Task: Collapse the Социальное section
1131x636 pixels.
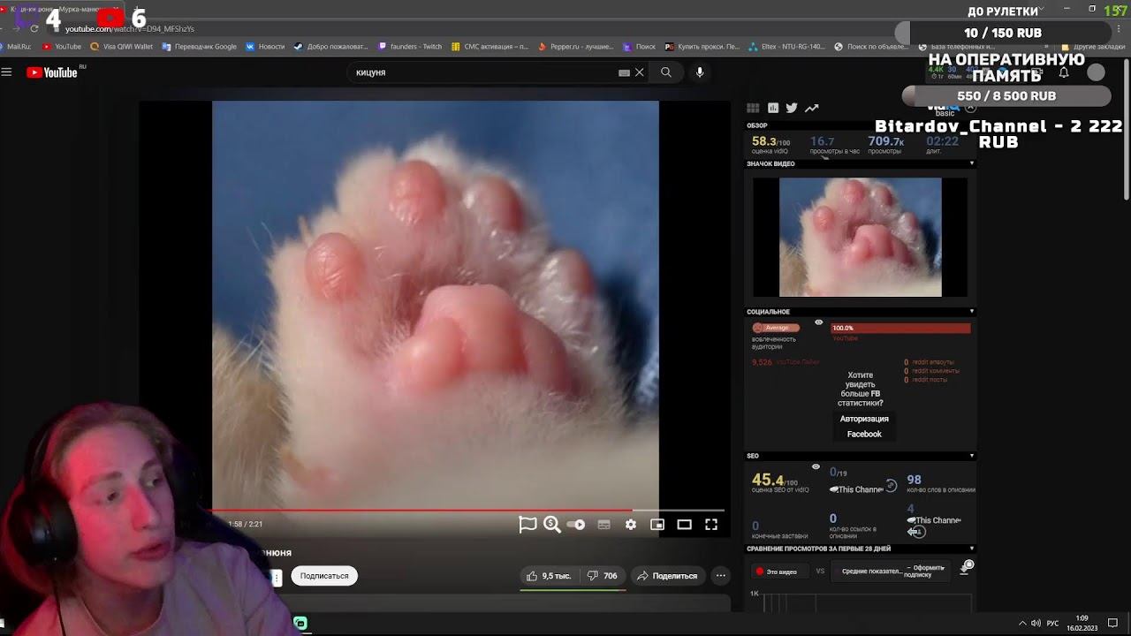Action: click(x=972, y=311)
